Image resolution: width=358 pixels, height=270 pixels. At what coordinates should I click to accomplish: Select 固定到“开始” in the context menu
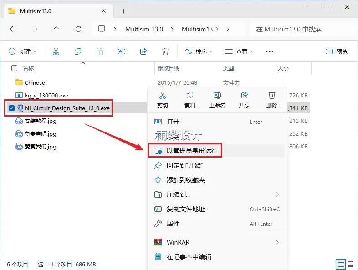(217, 165)
